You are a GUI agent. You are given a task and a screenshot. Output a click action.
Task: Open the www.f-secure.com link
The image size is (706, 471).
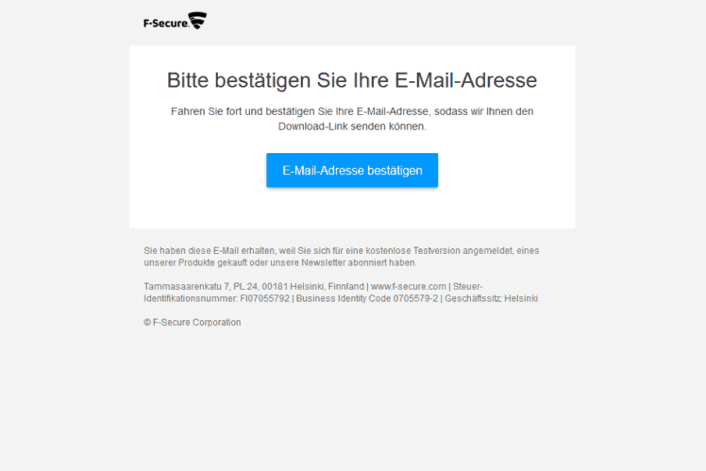tap(409, 286)
